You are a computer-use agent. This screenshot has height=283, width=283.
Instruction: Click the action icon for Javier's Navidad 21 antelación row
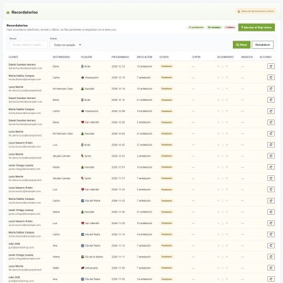[x=271, y=212]
